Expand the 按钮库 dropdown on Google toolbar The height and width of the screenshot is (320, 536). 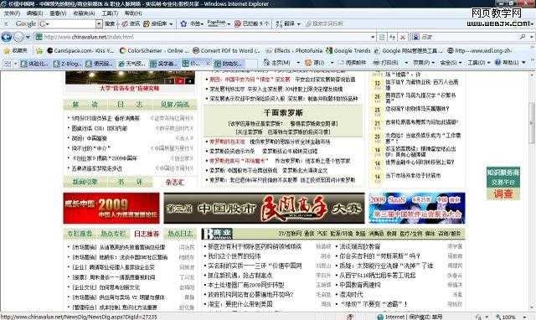(x=171, y=24)
